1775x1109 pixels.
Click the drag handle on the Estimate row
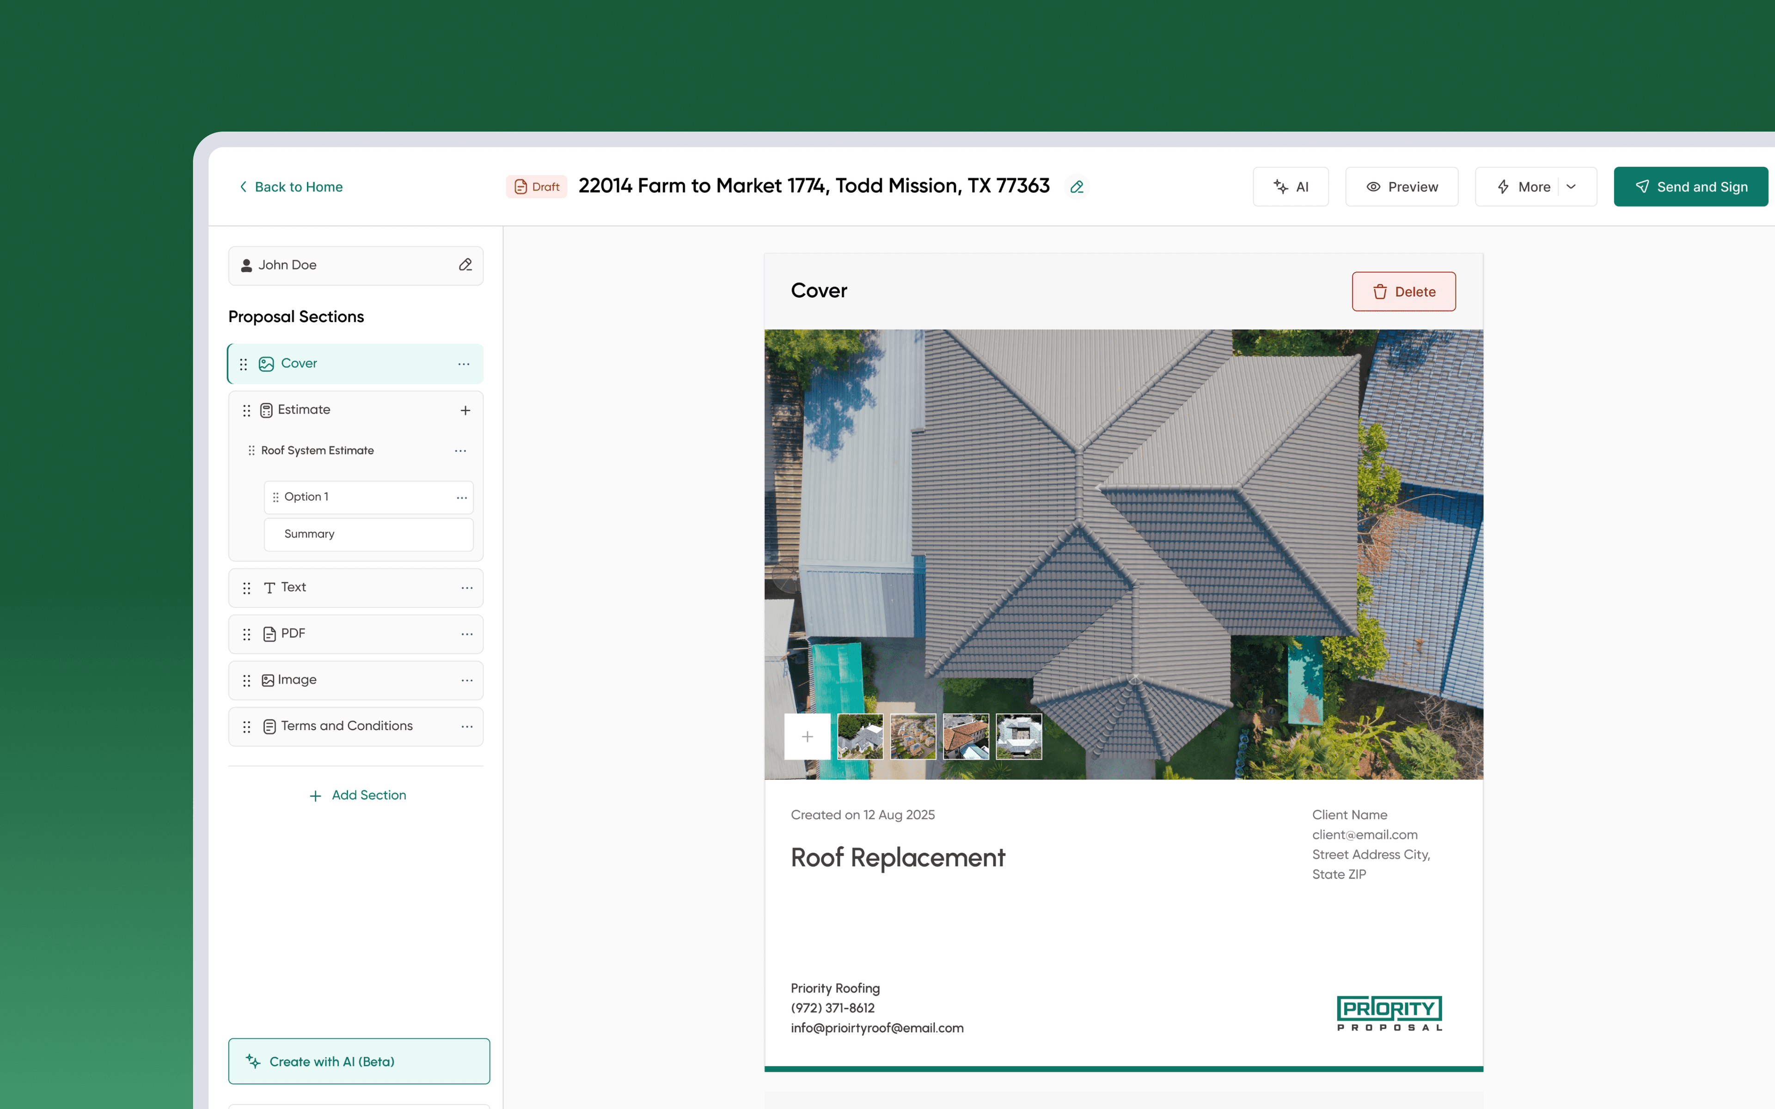pos(246,411)
